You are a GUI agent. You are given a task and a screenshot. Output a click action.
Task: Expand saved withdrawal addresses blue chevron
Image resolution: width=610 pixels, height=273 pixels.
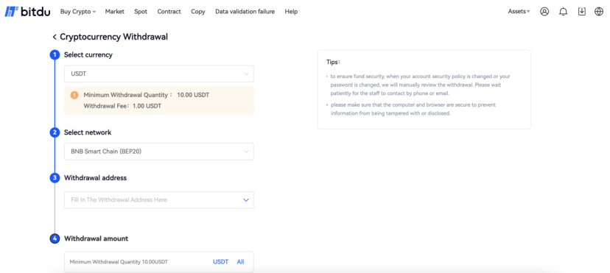(246, 199)
